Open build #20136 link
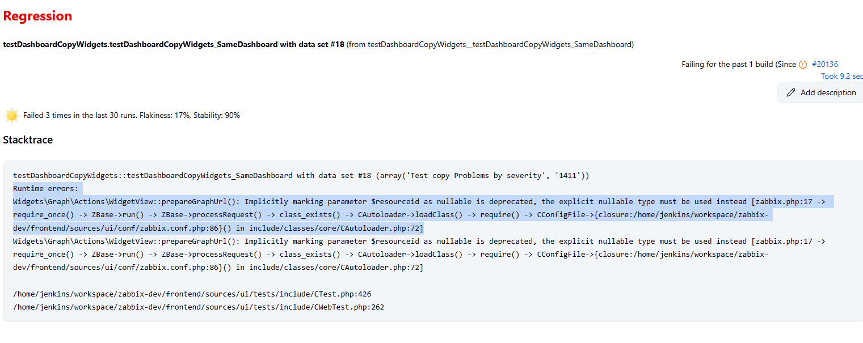Viewport: 863px width, 343px height. point(825,64)
